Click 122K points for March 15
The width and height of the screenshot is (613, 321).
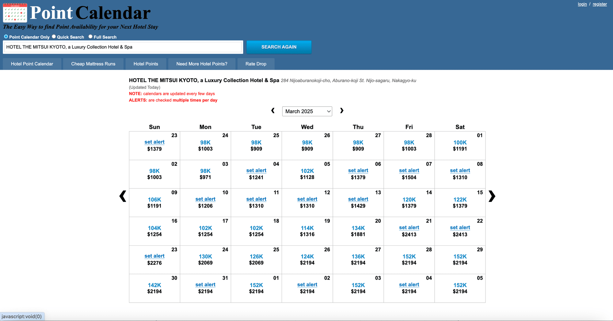[460, 200]
